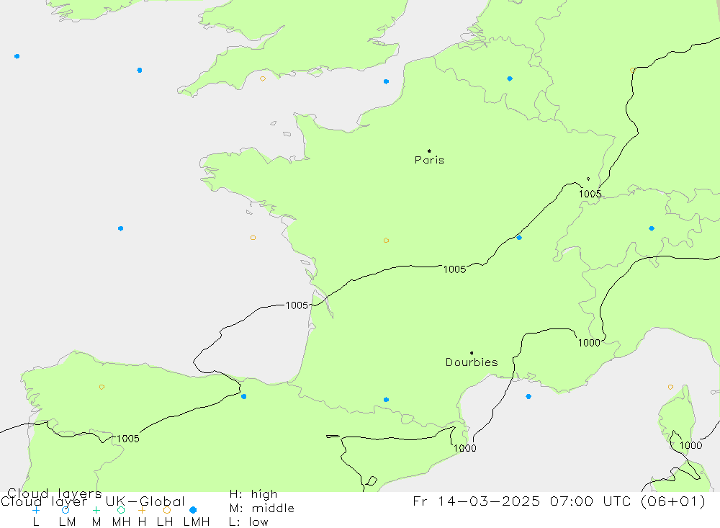Click the orange circle LH legend symbol

167,510
